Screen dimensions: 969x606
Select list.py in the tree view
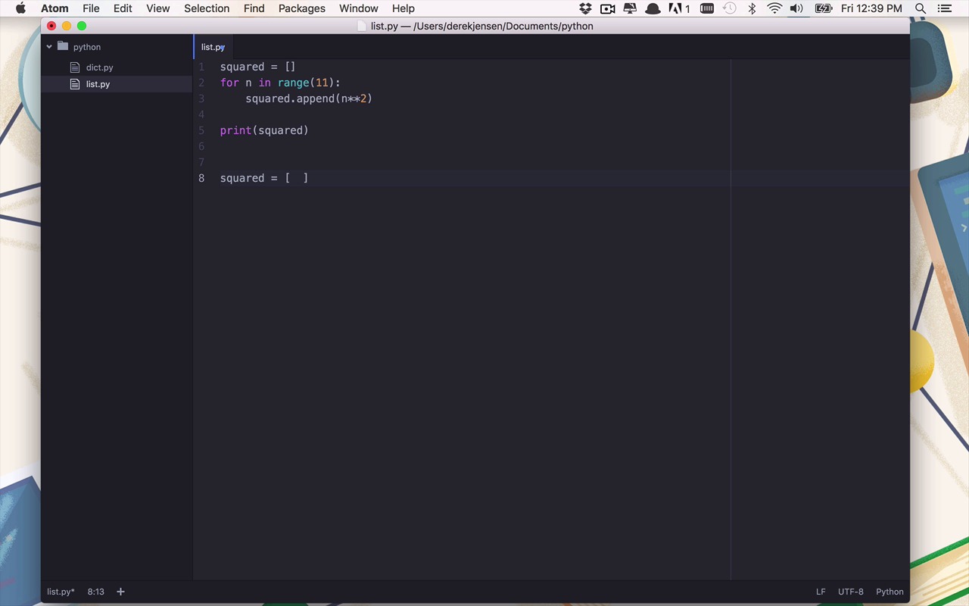[x=98, y=84]
